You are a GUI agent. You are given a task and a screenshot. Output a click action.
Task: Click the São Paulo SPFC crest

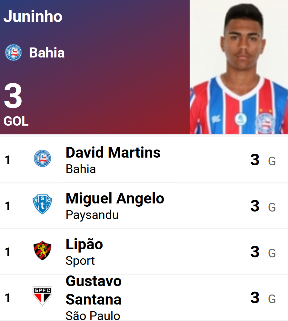click(x=42, y=296)
